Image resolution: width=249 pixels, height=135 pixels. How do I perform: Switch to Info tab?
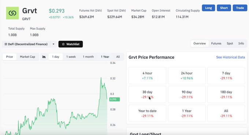tap(241, 43)
